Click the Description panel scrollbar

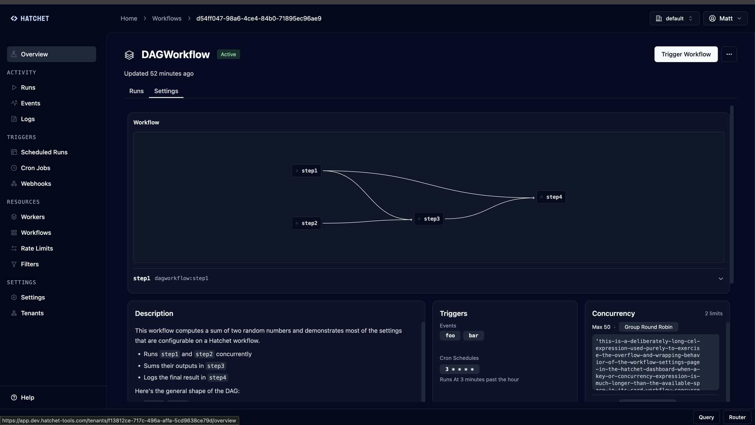pos(423,362)
